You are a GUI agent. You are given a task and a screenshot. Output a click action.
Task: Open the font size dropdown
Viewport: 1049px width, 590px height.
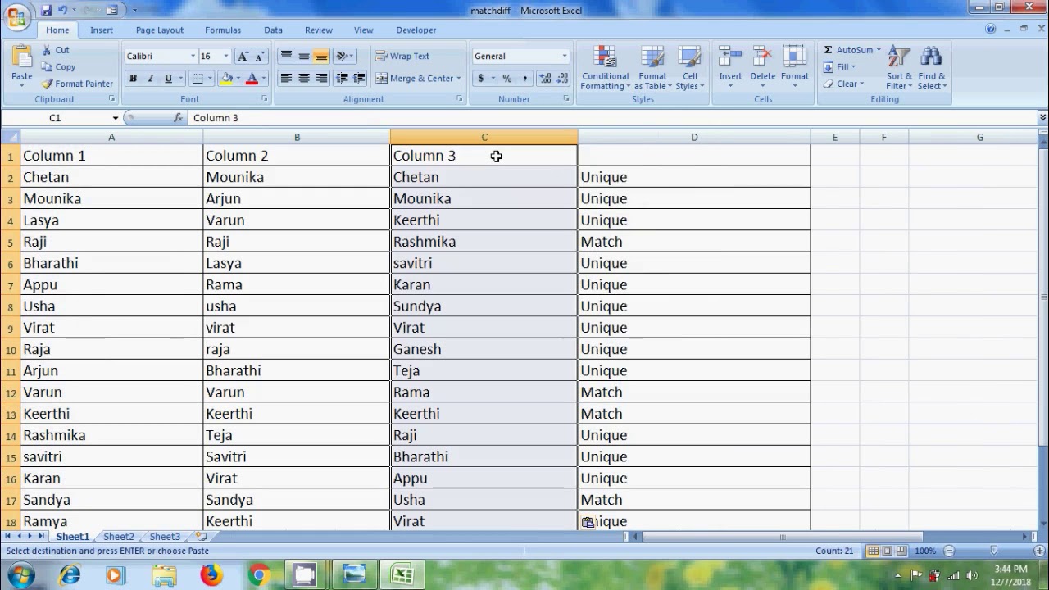(x=226, y=56)
